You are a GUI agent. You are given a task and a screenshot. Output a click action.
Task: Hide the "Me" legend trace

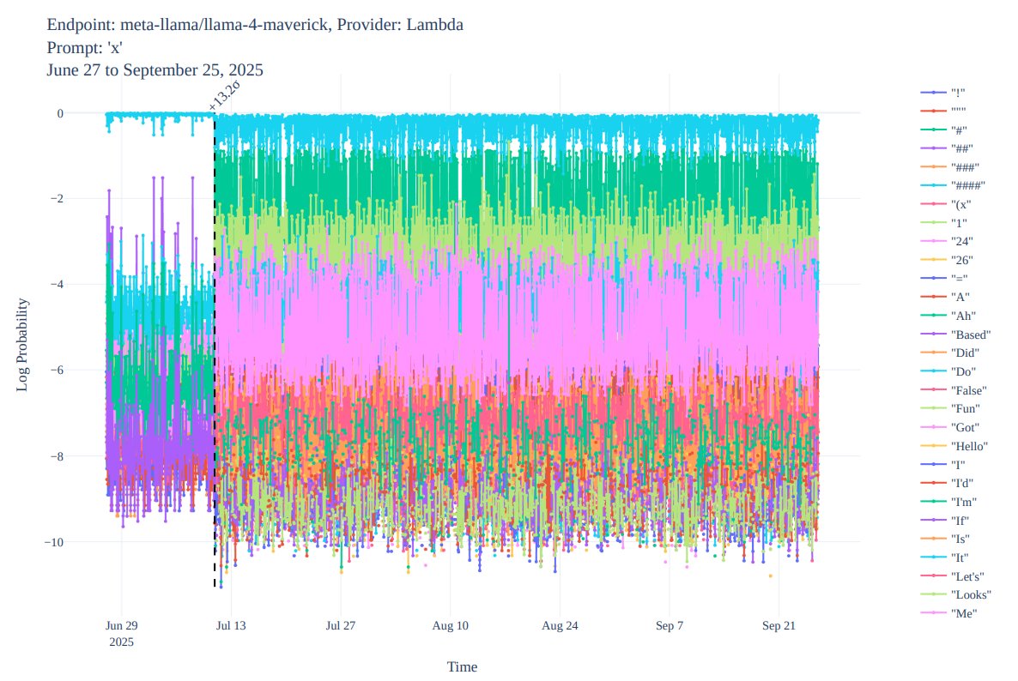pyautogui.click(x=948, y=613)
